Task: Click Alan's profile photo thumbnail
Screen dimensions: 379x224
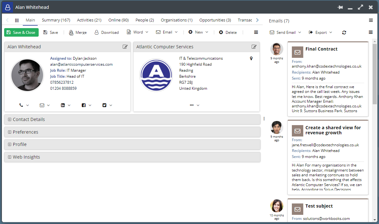Action: pos(27,75)
